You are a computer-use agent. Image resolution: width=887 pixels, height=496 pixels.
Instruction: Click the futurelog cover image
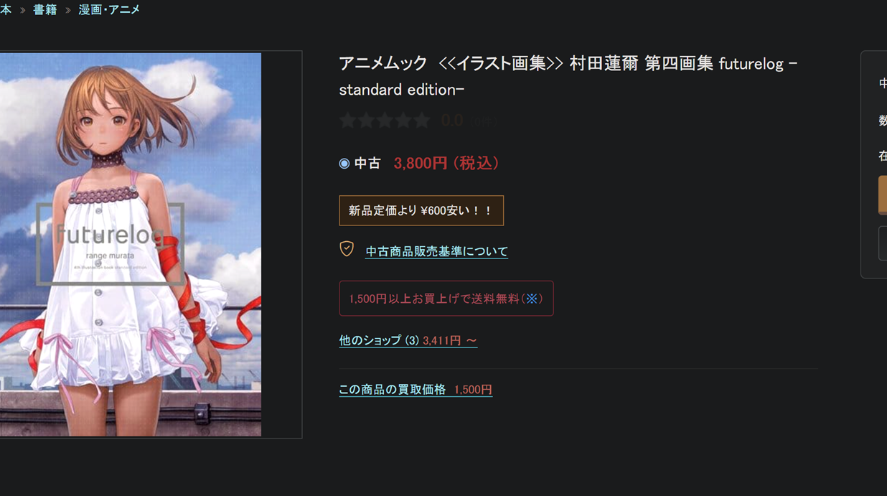pyautogui.click(x=131, y=244)
